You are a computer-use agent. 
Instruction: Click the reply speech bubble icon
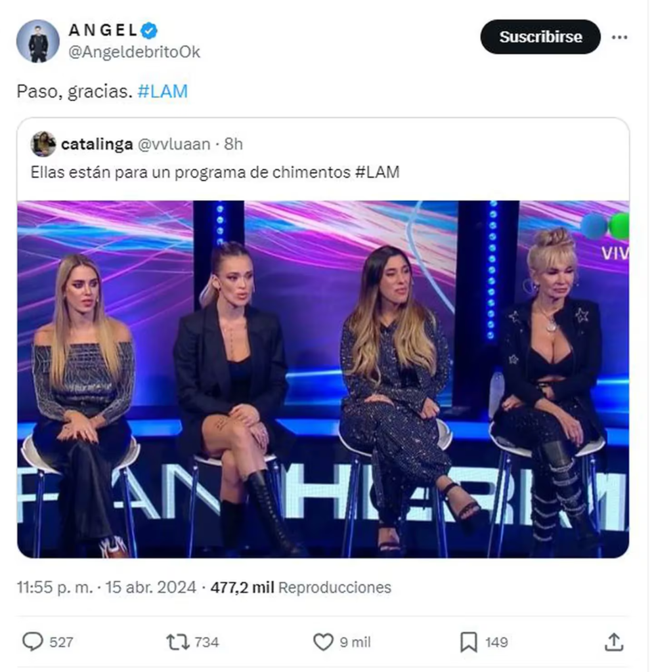tap(33, 642)
